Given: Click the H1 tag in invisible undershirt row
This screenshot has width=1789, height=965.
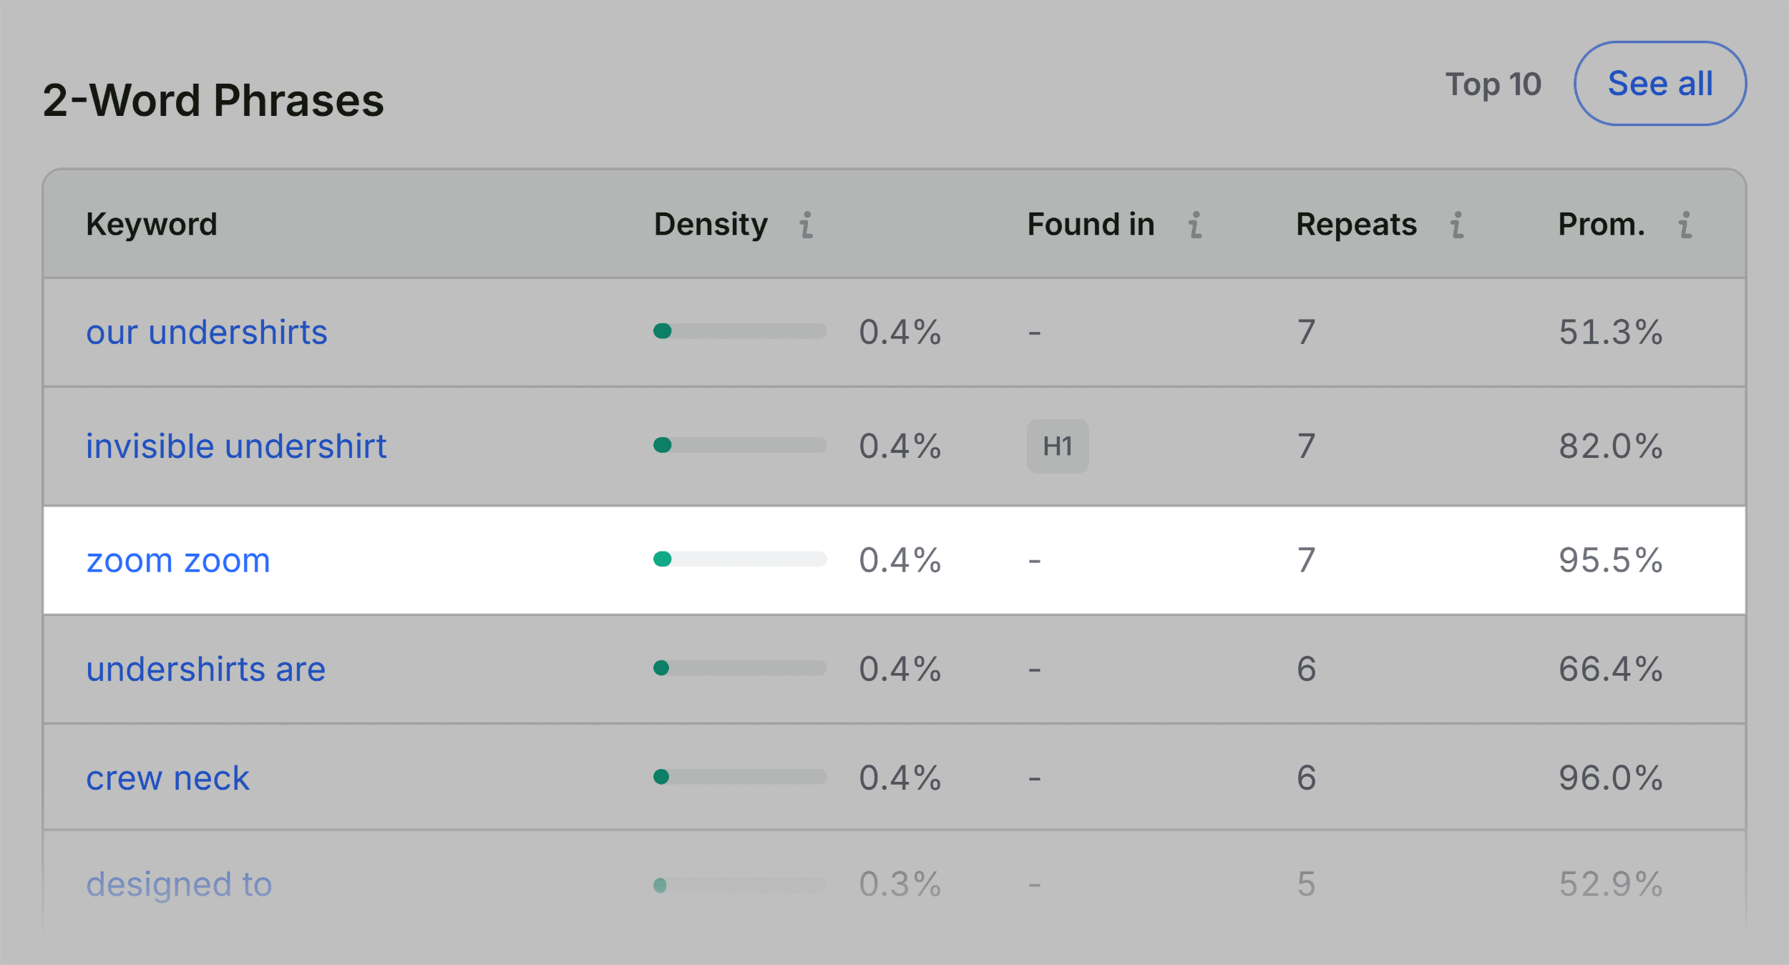Looking at the screenshot, I should point(1058,446).
